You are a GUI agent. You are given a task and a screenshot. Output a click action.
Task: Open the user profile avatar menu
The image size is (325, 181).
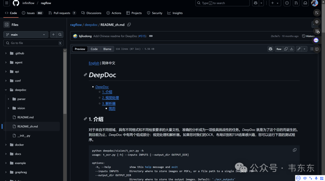point(315,3)
